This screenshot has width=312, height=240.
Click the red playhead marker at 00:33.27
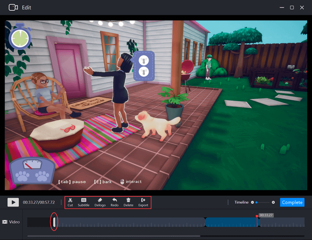pyautogui.click(x=257, y=216)
